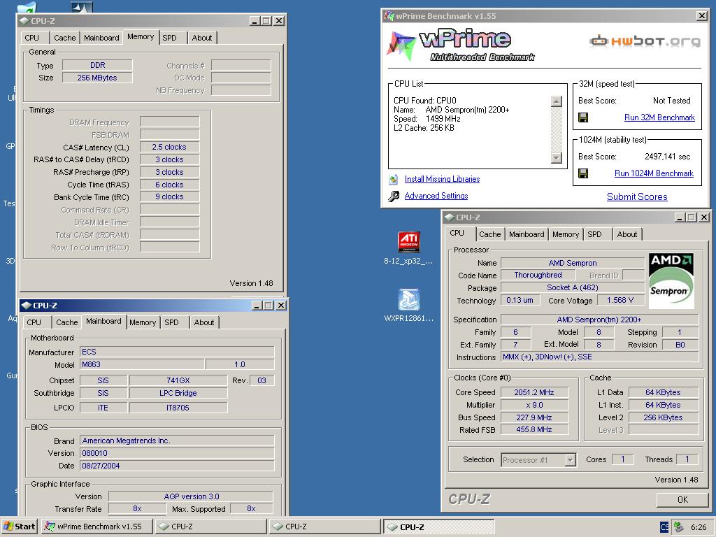Click the ECS manufacturer field
Screen dimensions: 716x537
(x=177, y=352)
